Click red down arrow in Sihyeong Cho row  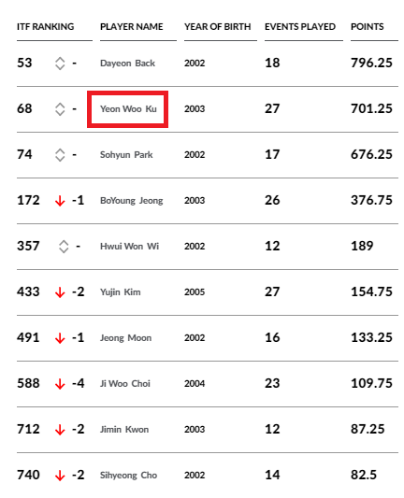pyautogui.click(x=60, y=476)
